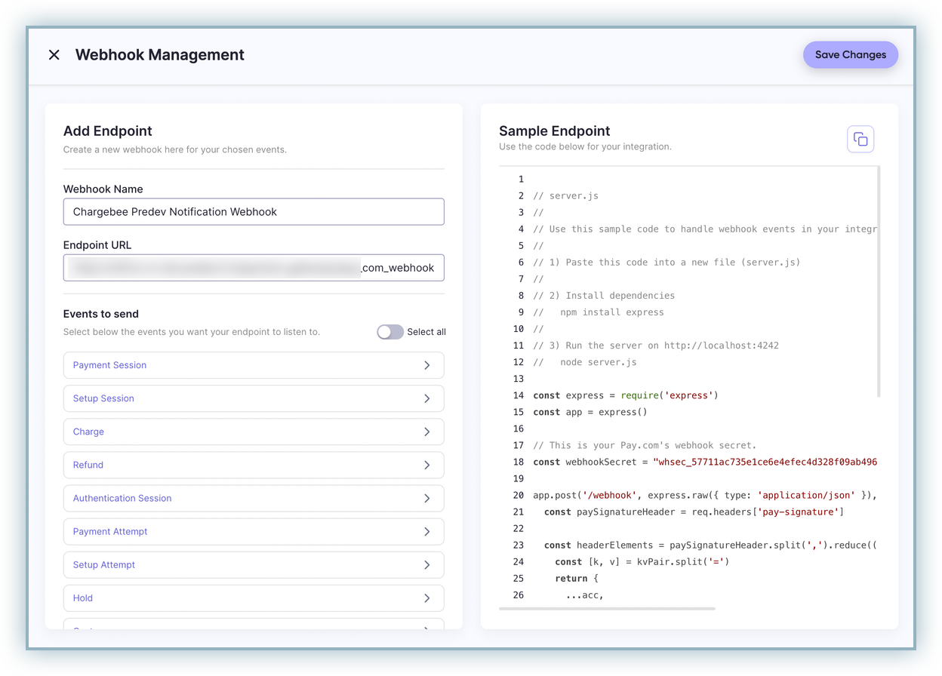
Task: Copy the sample endpoint code
Action: 860,139
